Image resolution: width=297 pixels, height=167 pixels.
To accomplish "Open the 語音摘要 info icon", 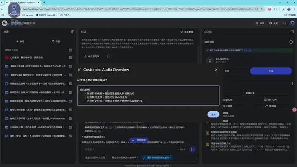I will 291,42.
